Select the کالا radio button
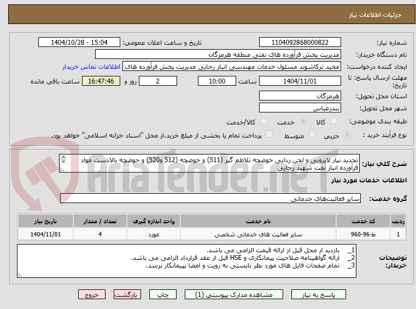 point(333,121)
